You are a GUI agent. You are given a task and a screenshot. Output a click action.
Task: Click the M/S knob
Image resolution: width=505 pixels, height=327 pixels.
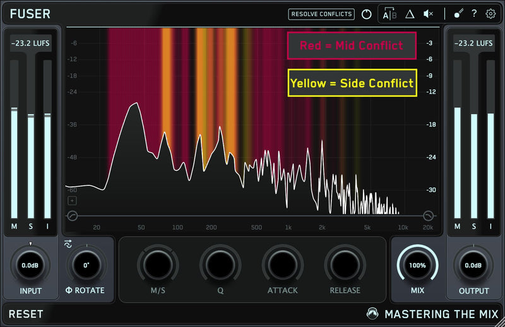tap(158, 265)
